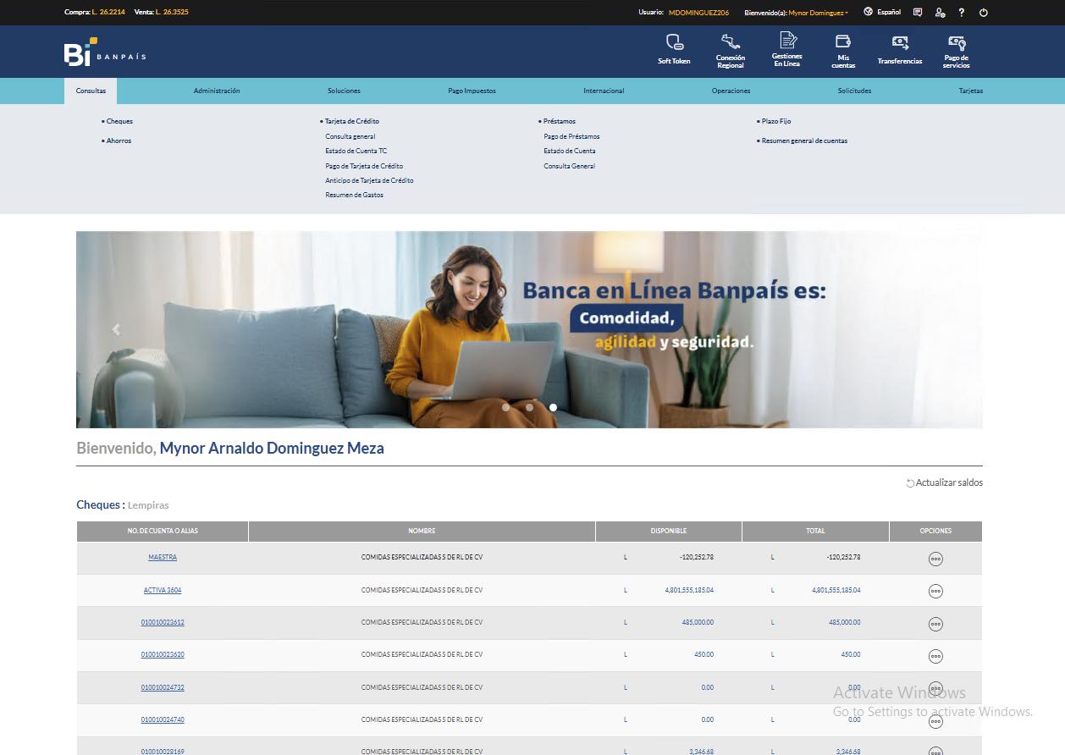This screenshot has width=1065, height=755.
Task: Open the Administración menu
Action: pyautogui.click(x=217, y=91)
